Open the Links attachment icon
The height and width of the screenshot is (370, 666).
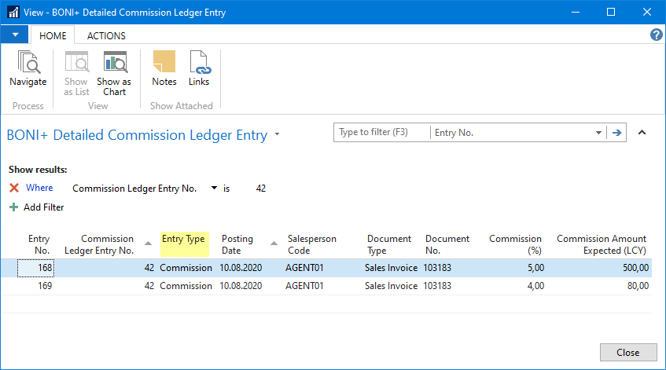pos(199,69)
